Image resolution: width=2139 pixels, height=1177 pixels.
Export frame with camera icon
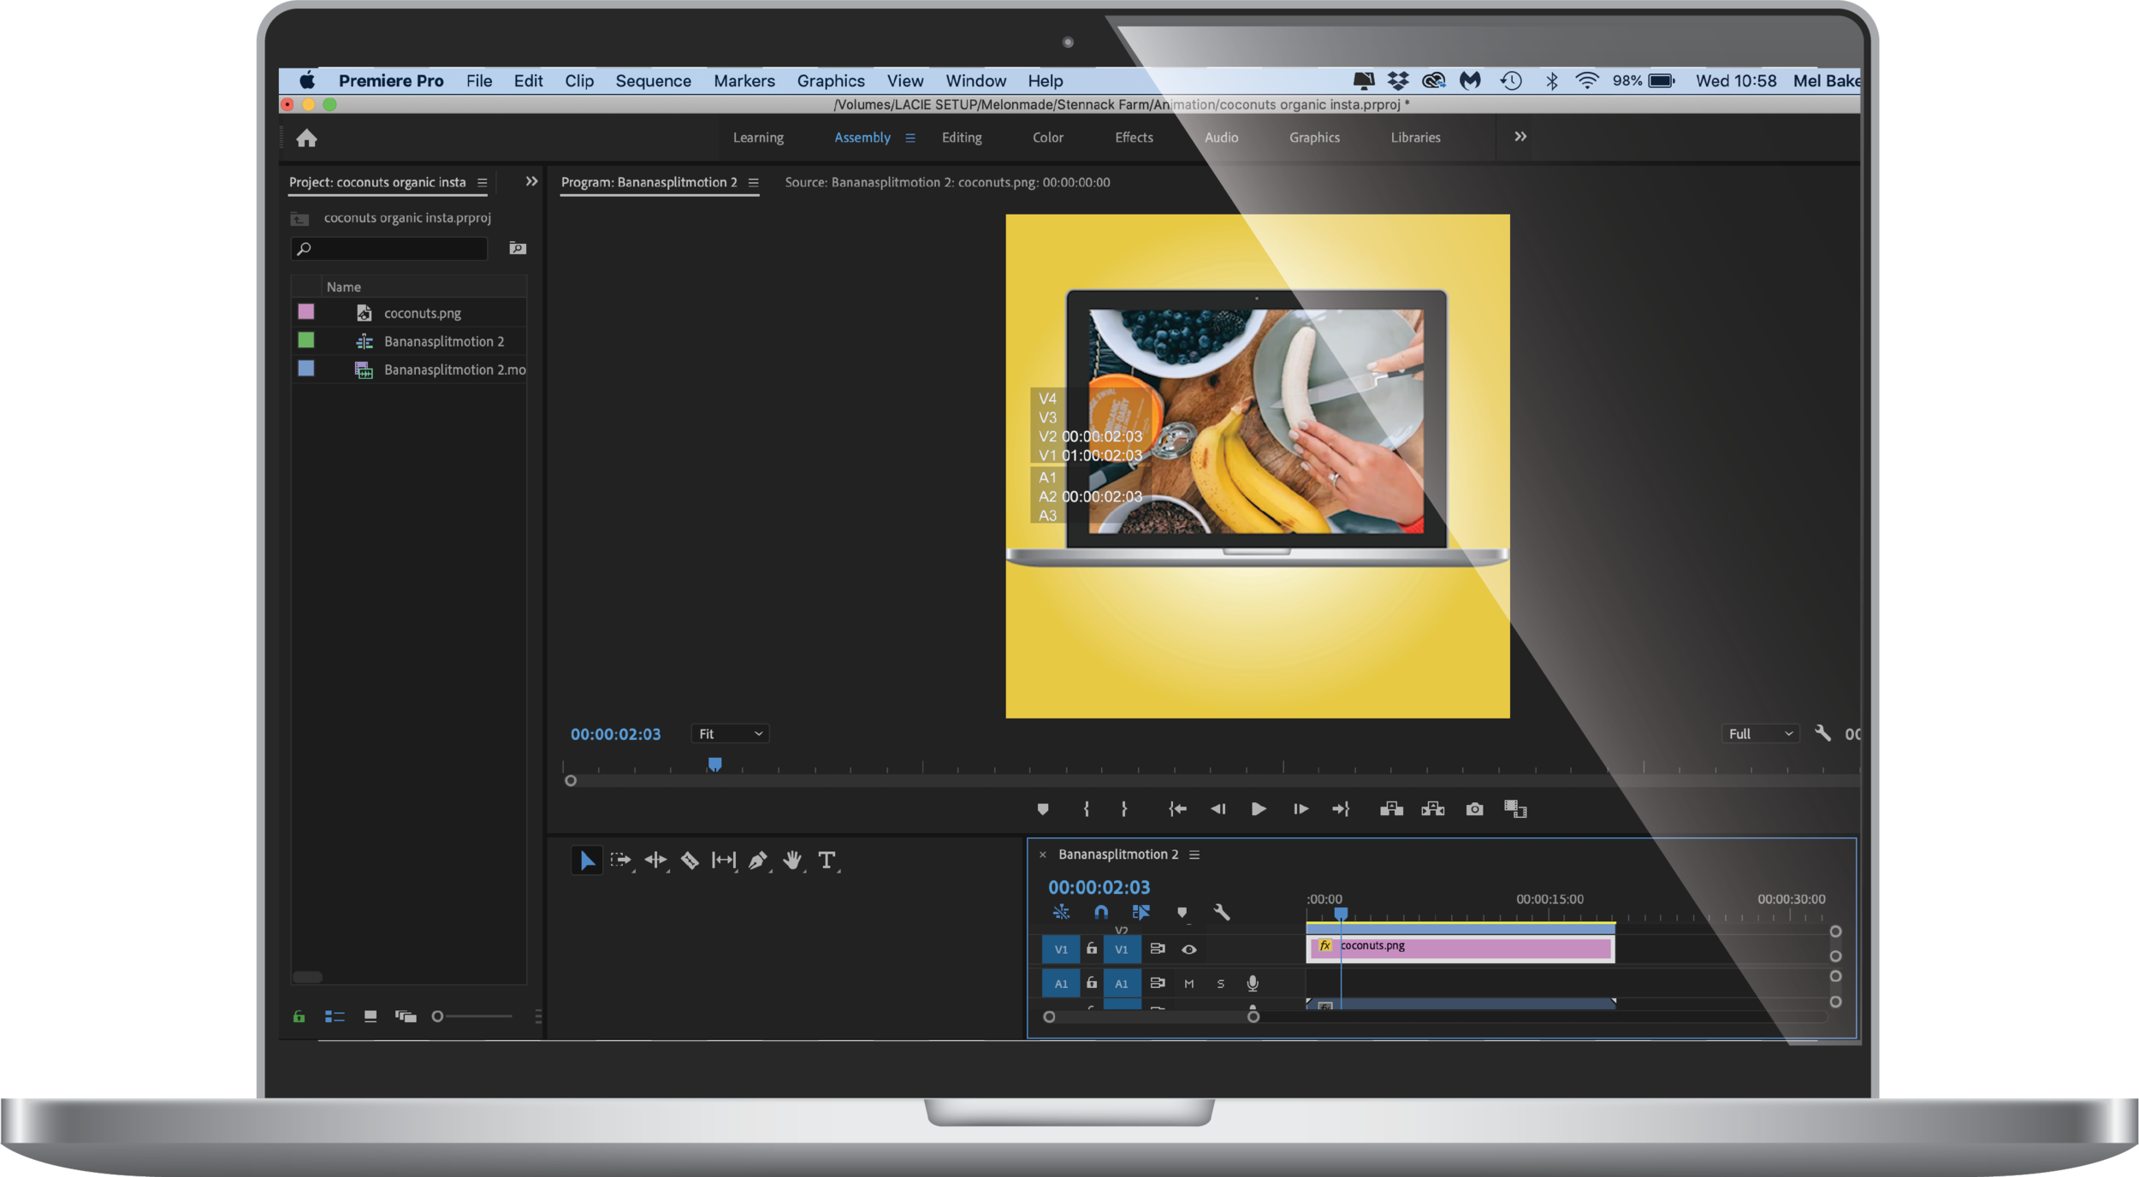[x=1474, y=809]
